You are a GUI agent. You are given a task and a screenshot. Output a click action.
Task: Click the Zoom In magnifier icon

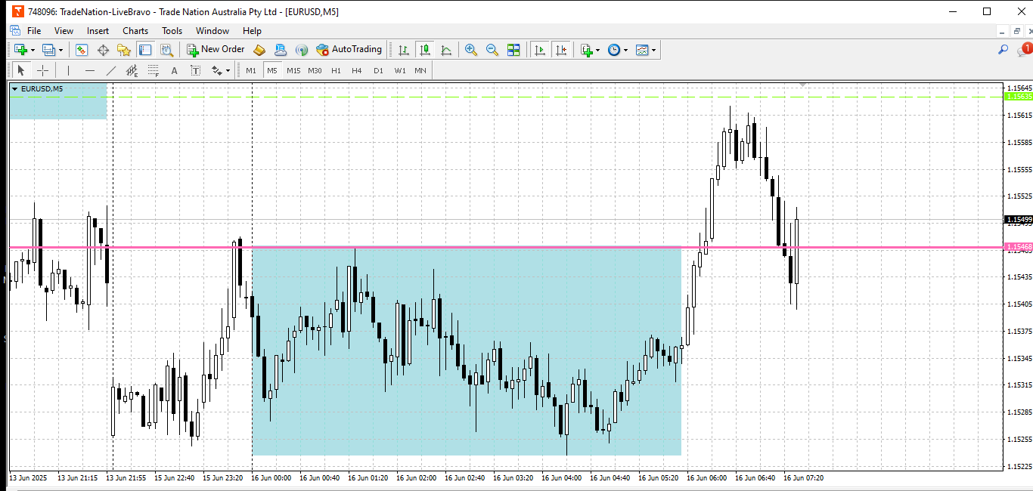click(470, 50)
